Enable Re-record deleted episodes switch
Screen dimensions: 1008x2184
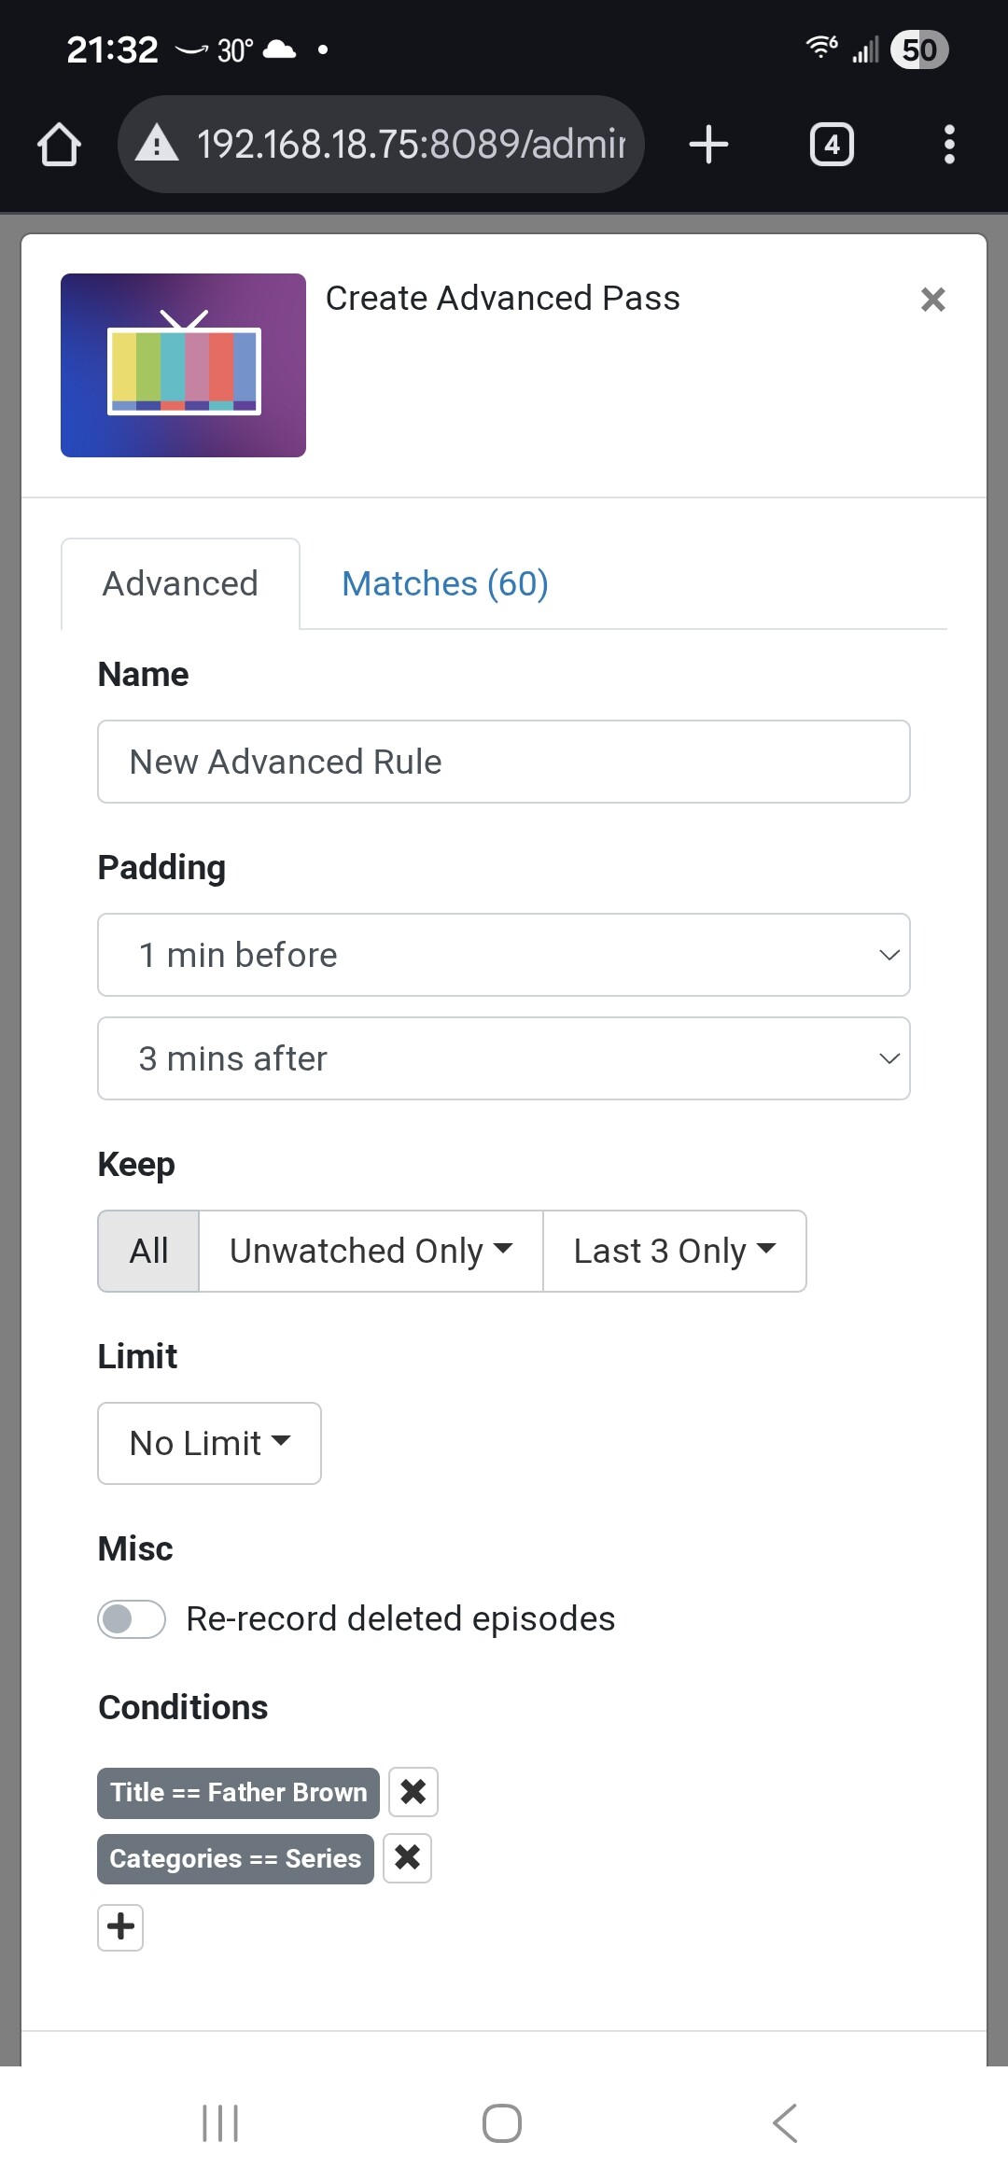tap(132, 1619)
